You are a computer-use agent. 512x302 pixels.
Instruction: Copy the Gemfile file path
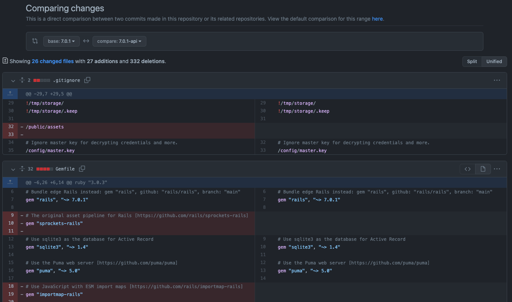click(x=82, y=169)
